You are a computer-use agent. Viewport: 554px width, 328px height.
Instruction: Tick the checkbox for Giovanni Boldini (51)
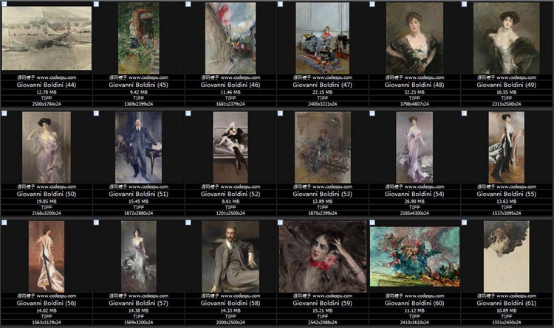coord(96,114)
